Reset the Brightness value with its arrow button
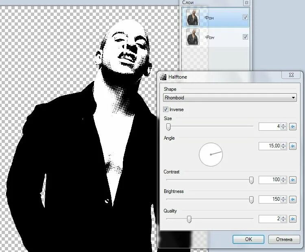The height and width of the screenshot is (252, 305). click(x=292, y=199)
